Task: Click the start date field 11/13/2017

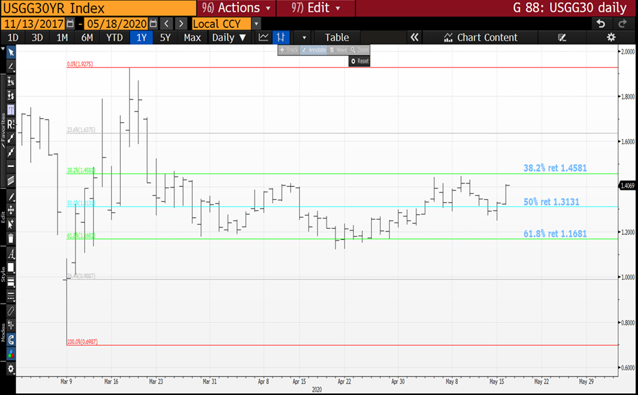Action: pos(34,23)
